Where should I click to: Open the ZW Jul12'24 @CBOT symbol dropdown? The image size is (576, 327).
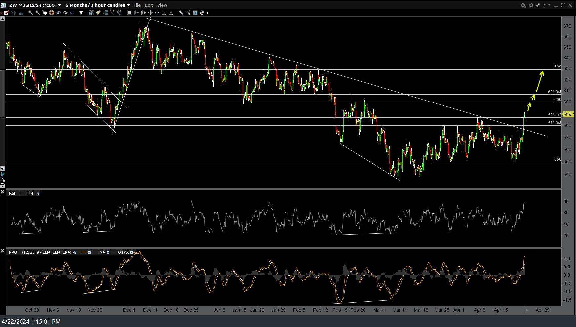coord(59,5)
